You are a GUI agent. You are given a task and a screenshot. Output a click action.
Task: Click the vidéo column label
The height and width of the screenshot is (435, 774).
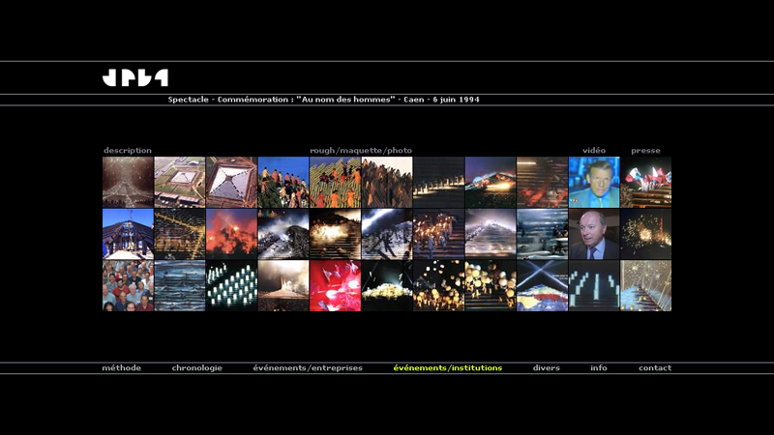click(x=594, y=151)
